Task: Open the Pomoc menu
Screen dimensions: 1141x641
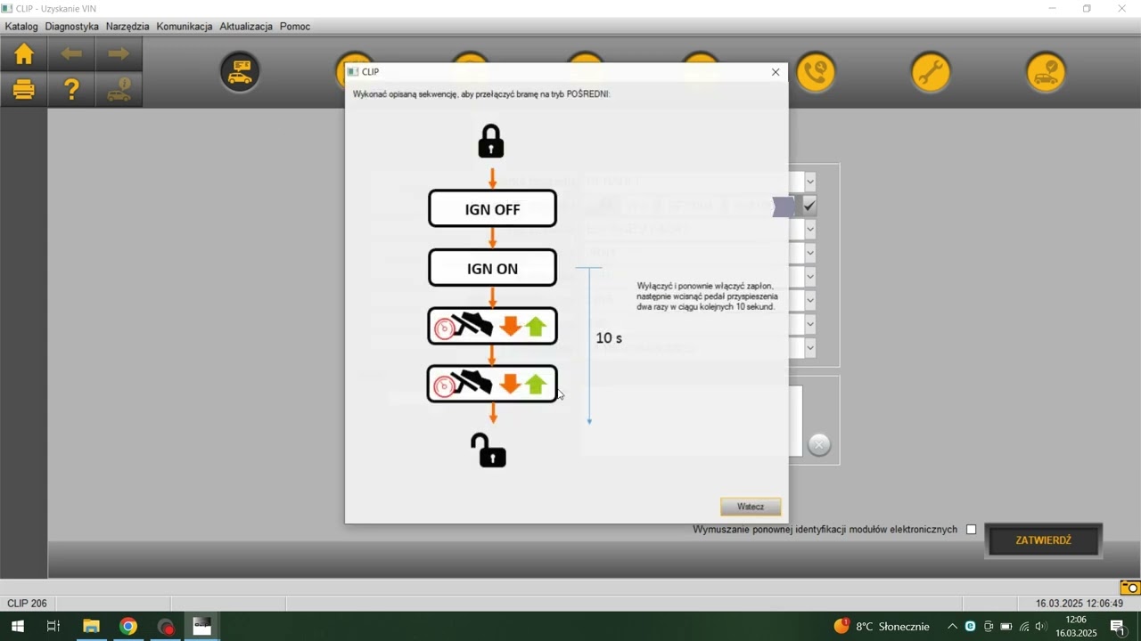Action: (295, 27)
